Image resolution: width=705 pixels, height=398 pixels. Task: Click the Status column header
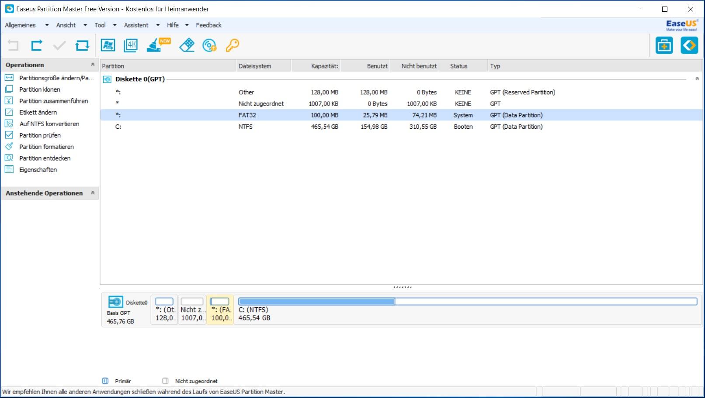pyautogui.click(x=463, y=66)
